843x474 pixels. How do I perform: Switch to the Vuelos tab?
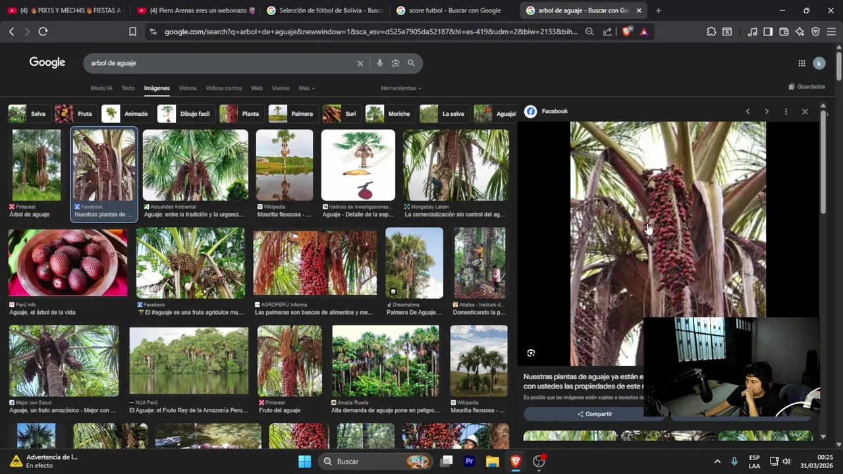(281, 88)
